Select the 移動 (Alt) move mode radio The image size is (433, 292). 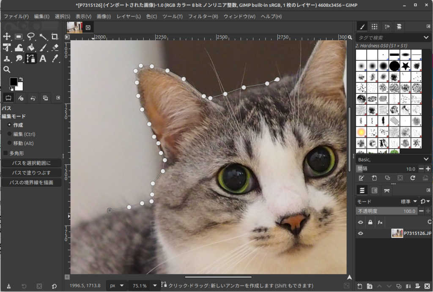tap(9, 143)
